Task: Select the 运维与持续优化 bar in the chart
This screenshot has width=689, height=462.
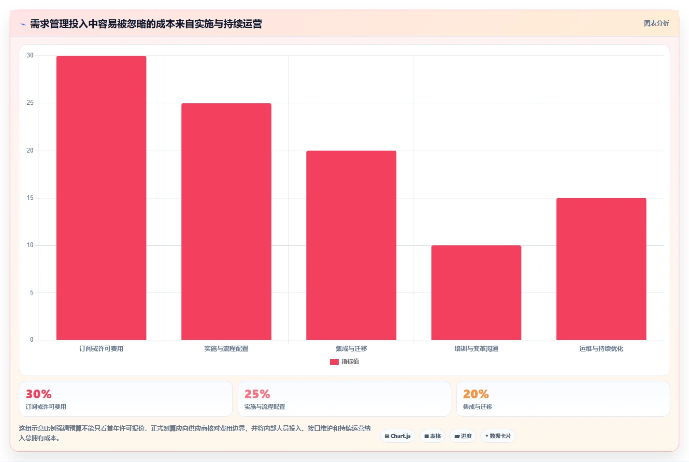Action: [601, 269]
